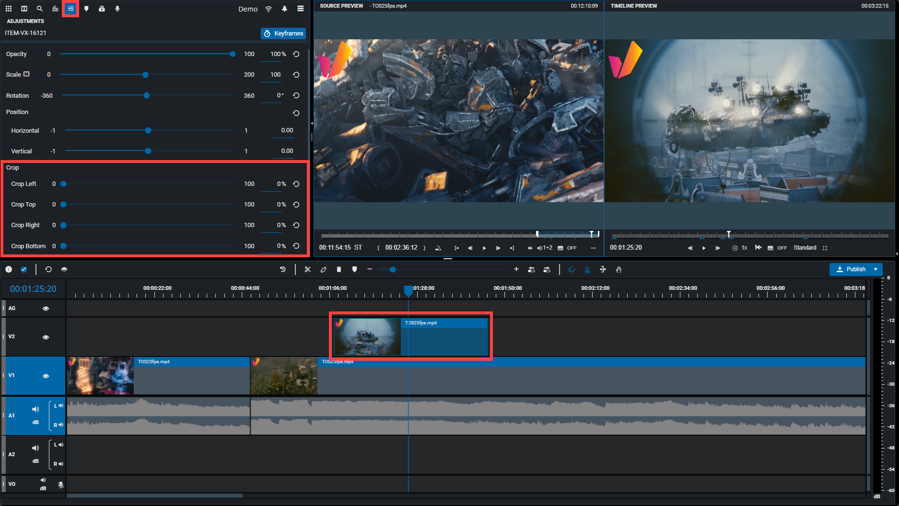This screenshot has width=899, height=506.
Task: Open the notifications bell
Action: pyautogui.click(x=284, y=9)
